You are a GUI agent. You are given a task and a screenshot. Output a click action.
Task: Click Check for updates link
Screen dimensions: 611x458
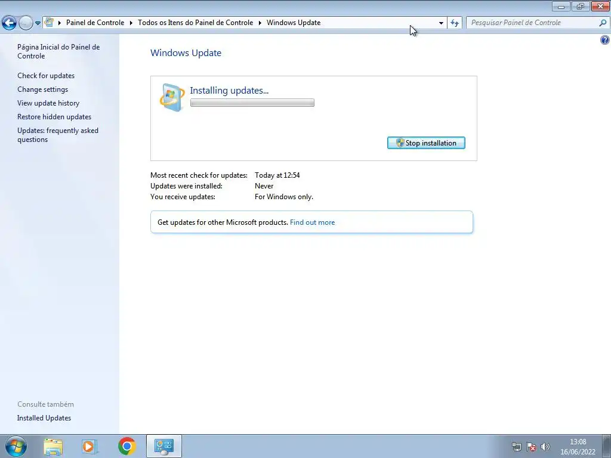[x=46, y=76]
